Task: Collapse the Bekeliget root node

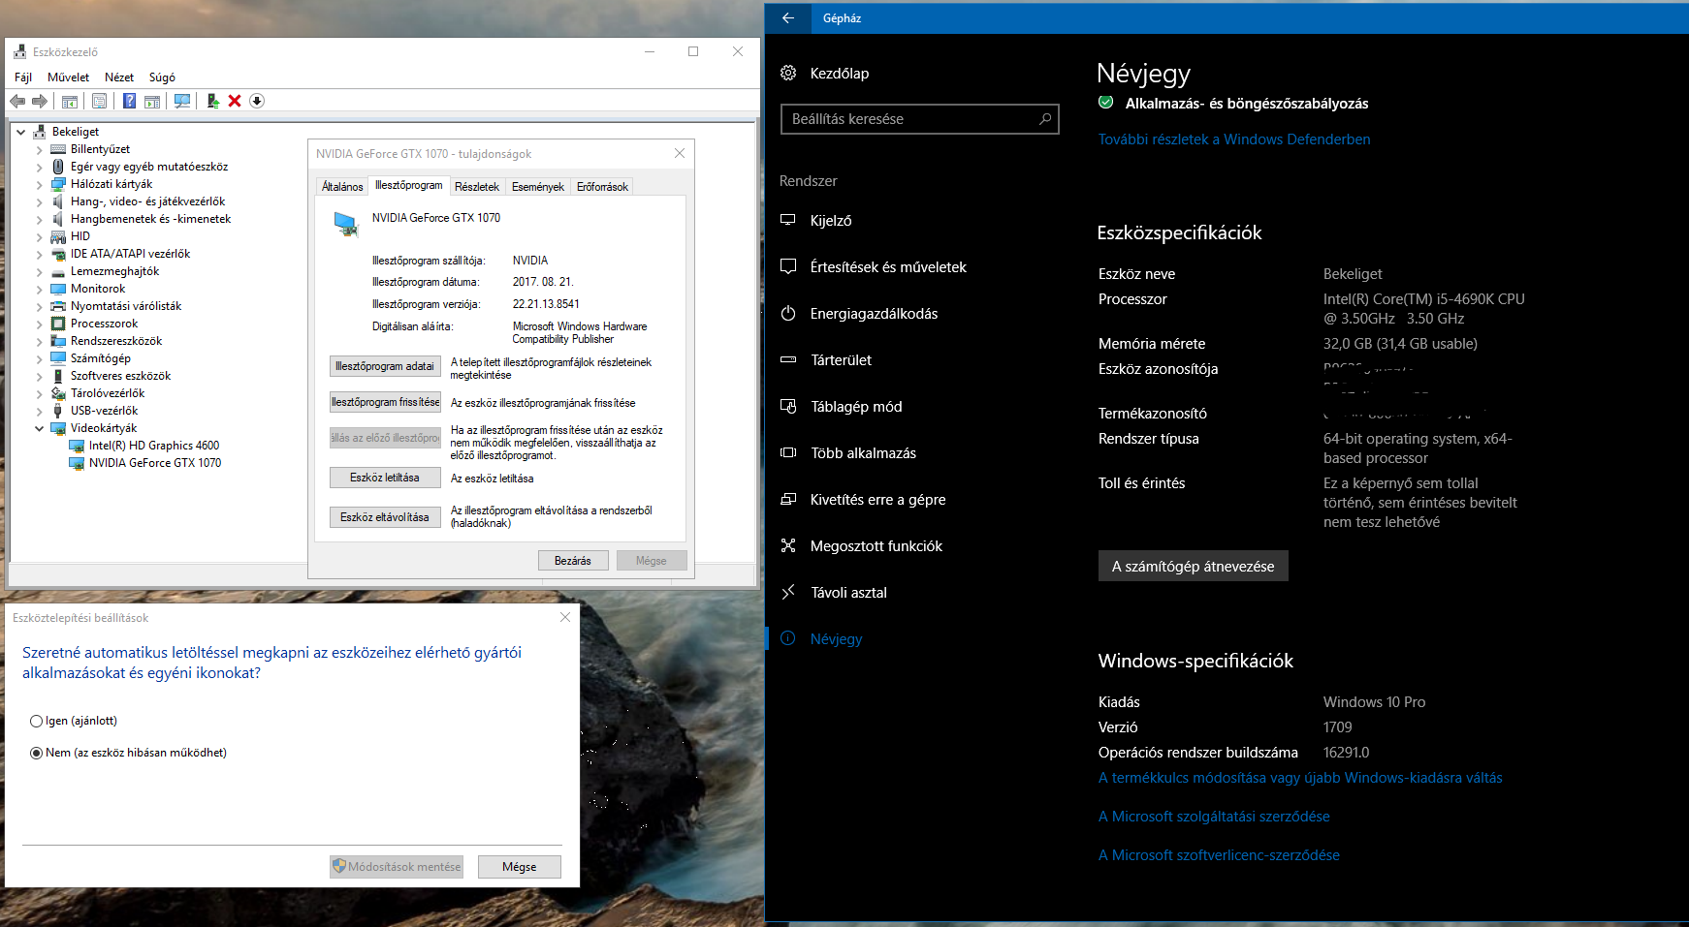Action: [20, 132]
